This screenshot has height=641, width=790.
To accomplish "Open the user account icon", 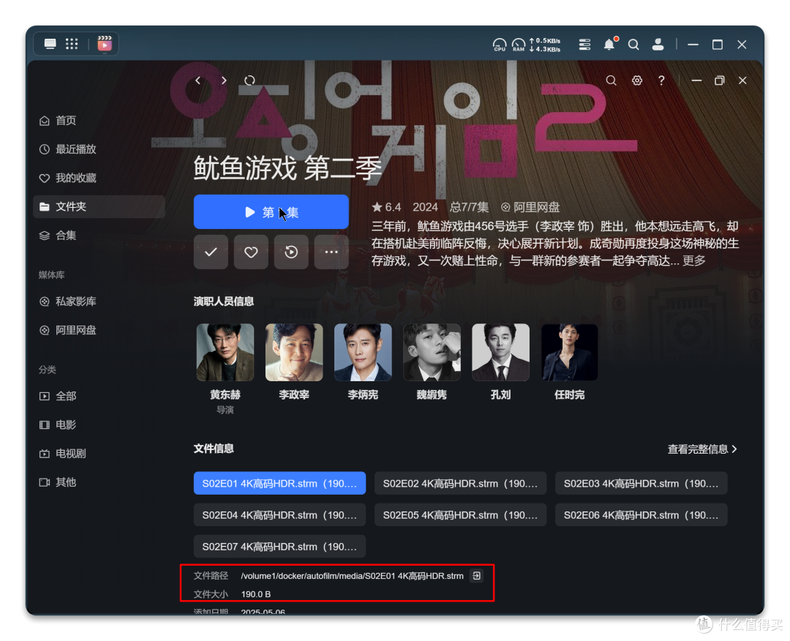I will pyautogui.click(x=658, y=45).
